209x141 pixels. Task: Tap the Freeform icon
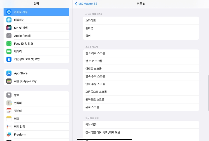tap(9, 134)
